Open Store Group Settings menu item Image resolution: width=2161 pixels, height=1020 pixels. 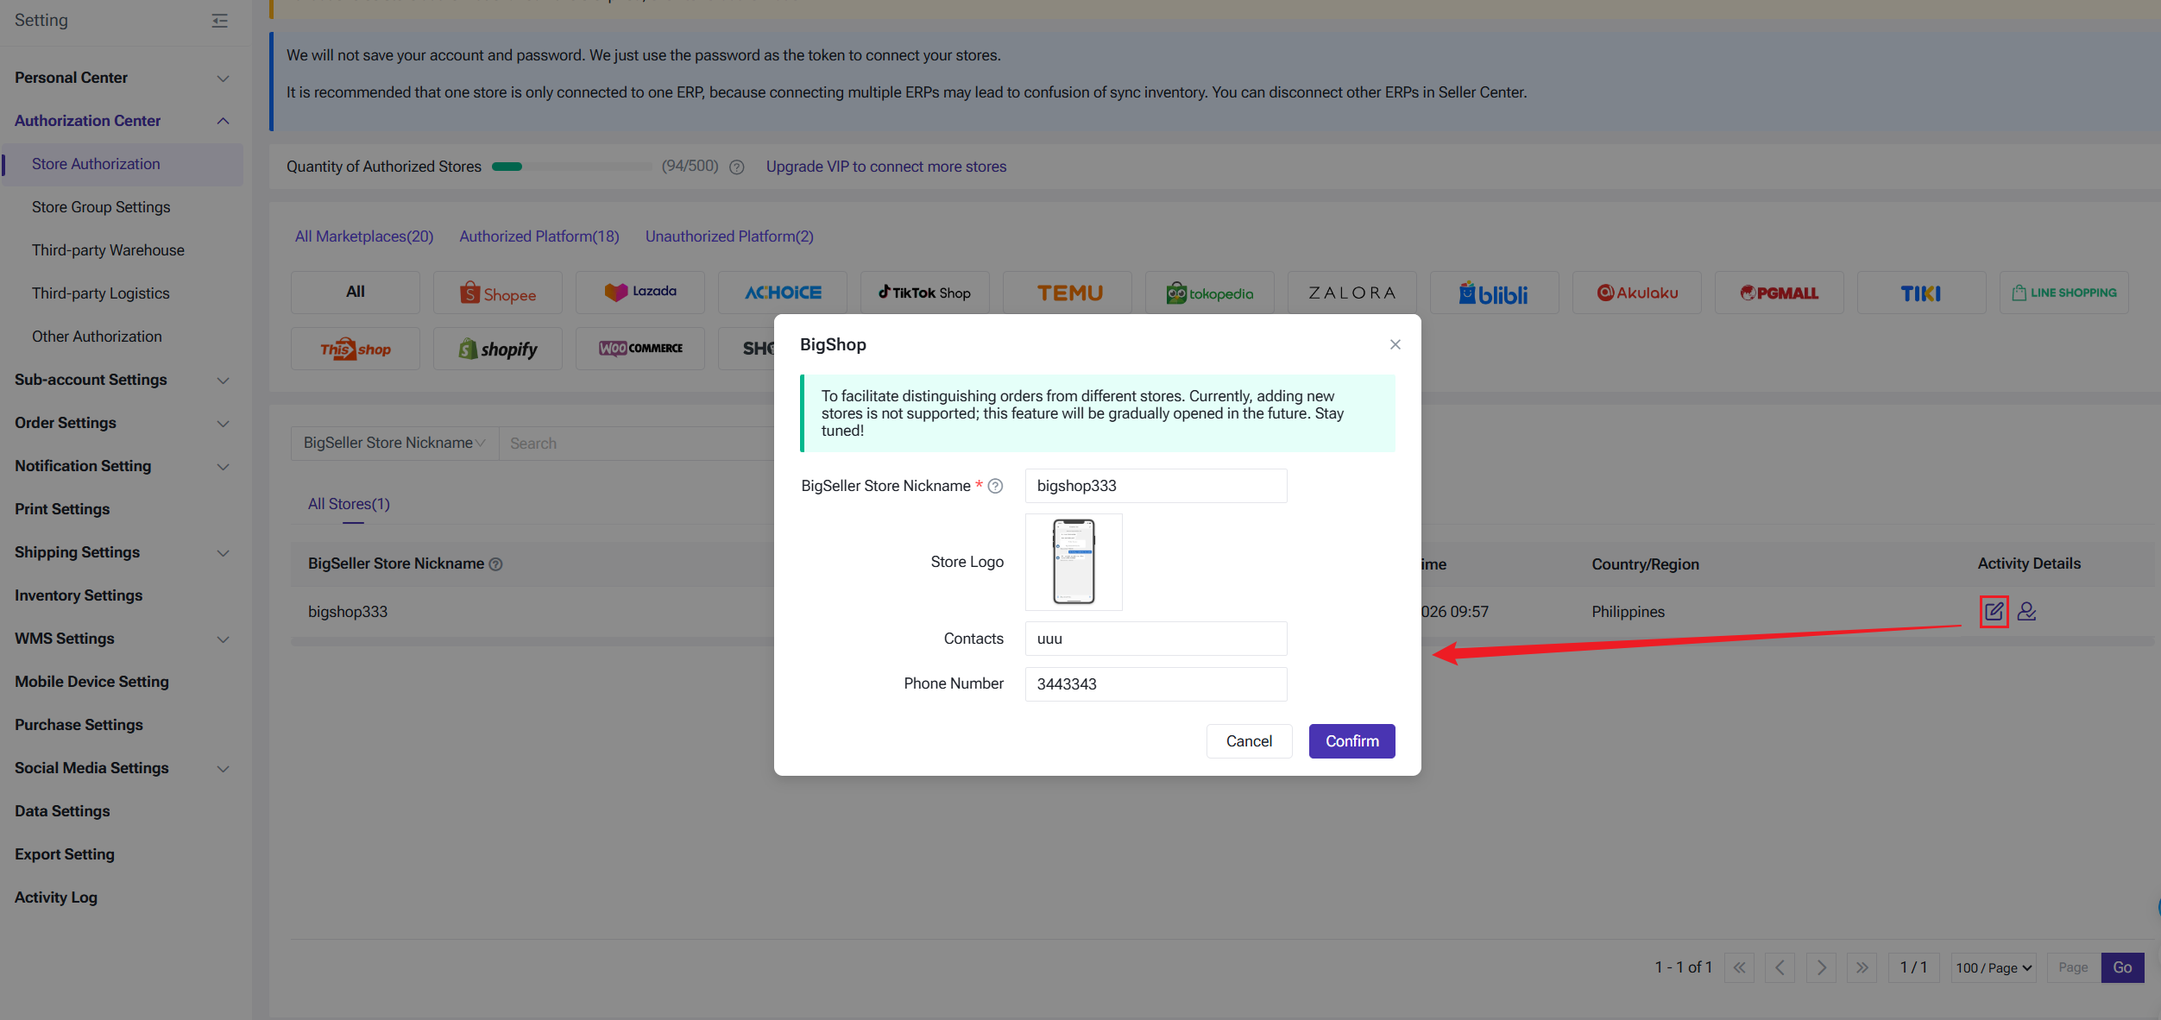101,207
